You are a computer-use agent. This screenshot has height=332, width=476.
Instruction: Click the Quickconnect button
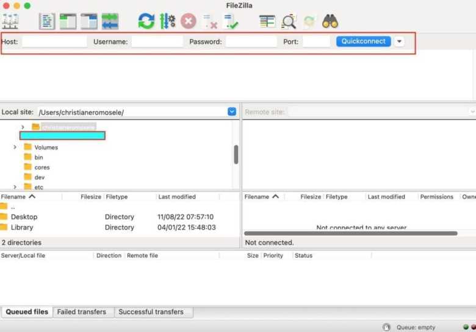(363, 41)
